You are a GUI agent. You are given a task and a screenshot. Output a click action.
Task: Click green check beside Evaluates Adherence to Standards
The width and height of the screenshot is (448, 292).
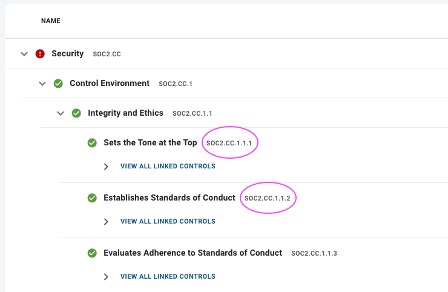coord(92,253)
